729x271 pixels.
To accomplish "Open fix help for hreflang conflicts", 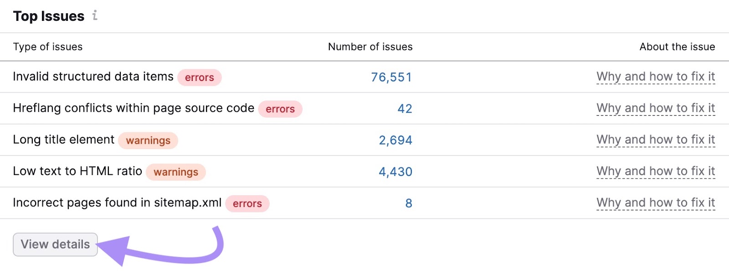I will pyautogui.click(x=656, y=108).
